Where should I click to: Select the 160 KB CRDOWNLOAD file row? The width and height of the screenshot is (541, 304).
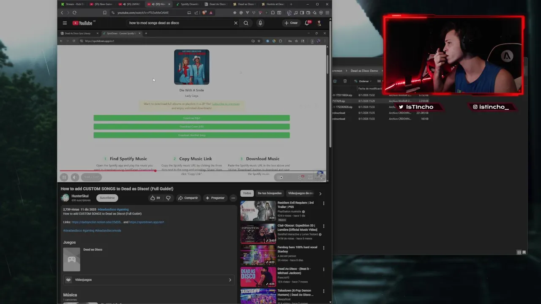pyautogui.click(x=381, y=119)
